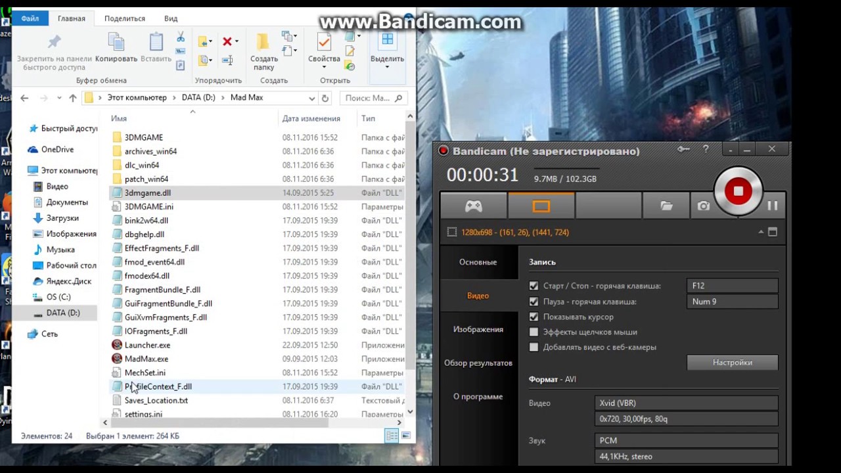Sort files by the Имя column header

(119, 118)
